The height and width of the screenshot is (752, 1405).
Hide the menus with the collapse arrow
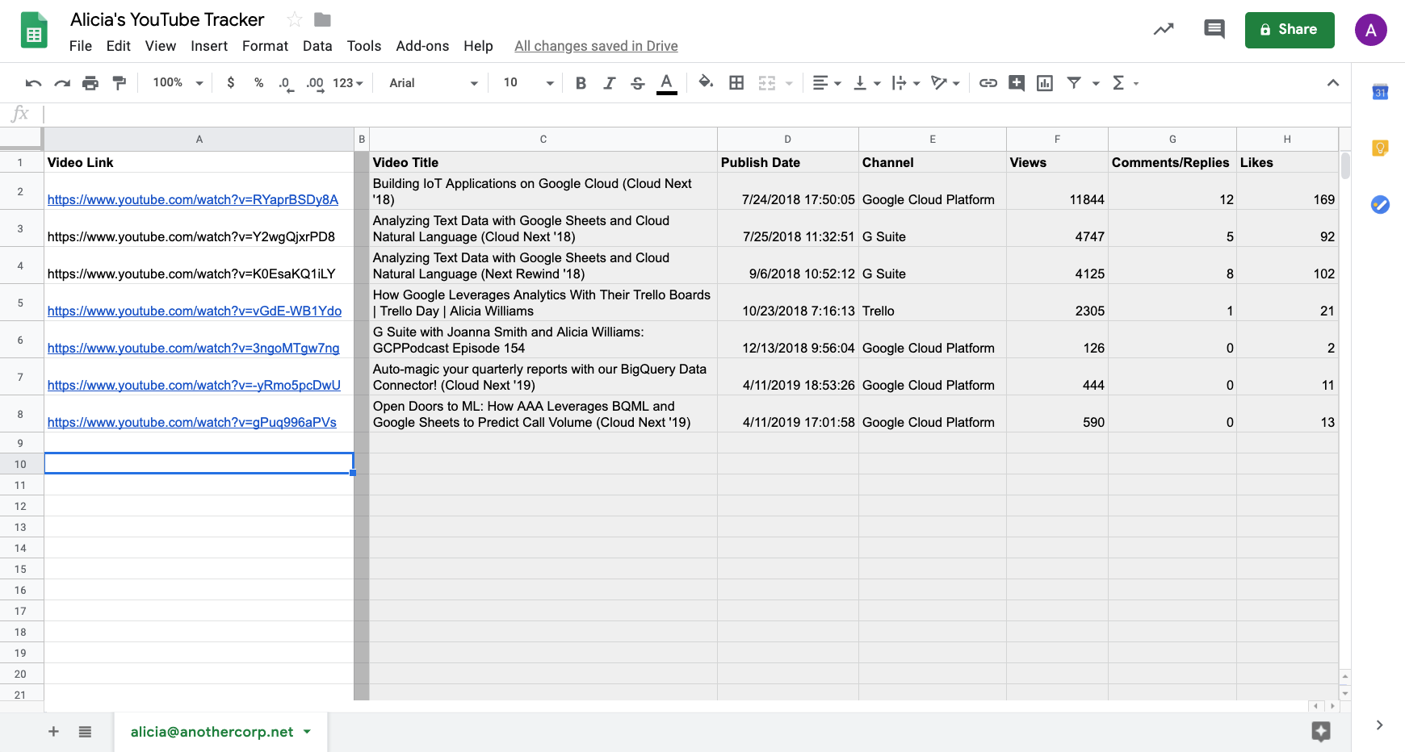1333,83
